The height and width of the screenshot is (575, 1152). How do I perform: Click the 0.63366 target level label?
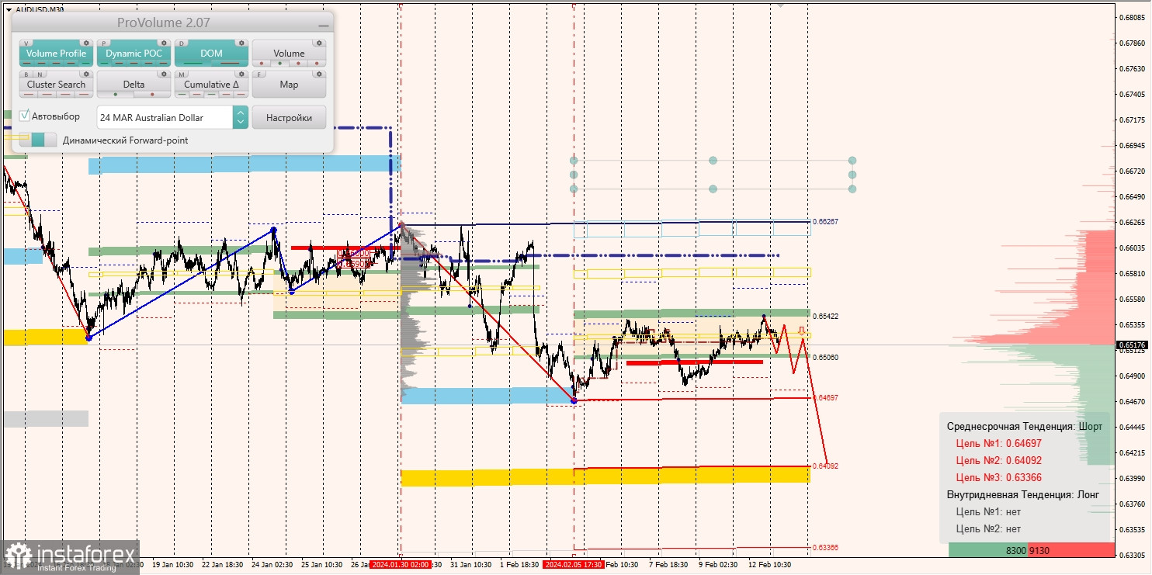pyautogui.click(x=825, y=548)
